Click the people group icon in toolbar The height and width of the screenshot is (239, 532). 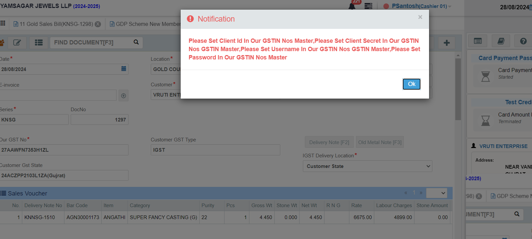coord(2,42)
